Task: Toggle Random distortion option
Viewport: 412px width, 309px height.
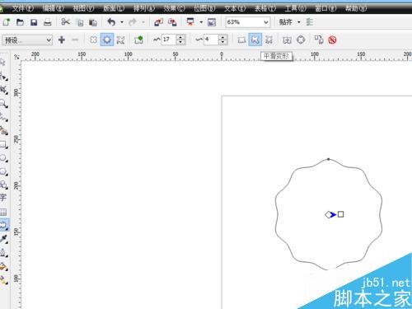Action: [241, 40]
